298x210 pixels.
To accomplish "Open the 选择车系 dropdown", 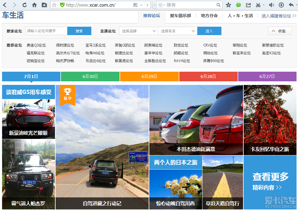I will [x=178, y=31].
